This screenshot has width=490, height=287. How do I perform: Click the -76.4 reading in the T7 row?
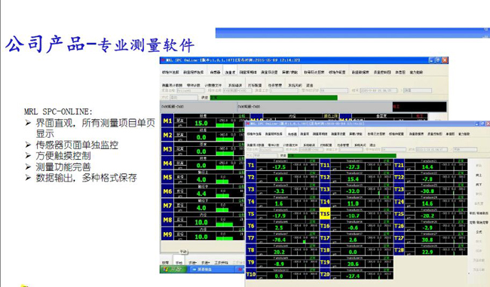[x=279, y=240]
